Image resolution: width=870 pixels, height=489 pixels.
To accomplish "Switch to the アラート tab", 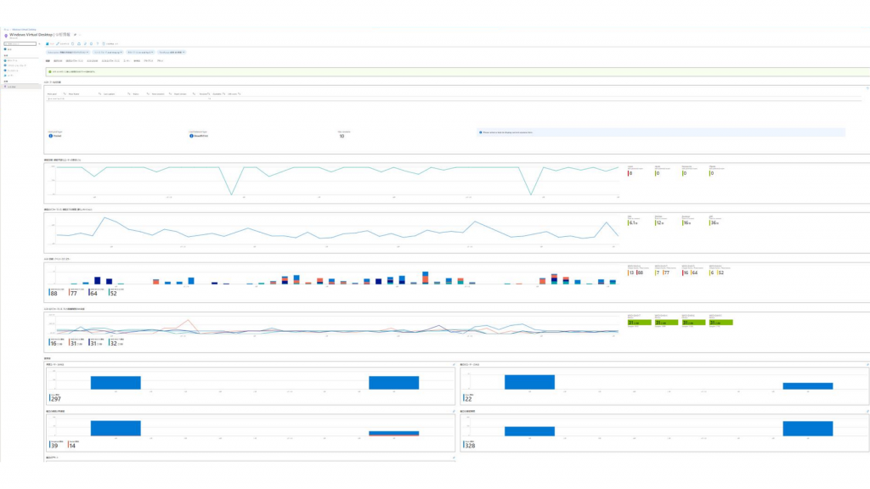I will pos(148,61).
